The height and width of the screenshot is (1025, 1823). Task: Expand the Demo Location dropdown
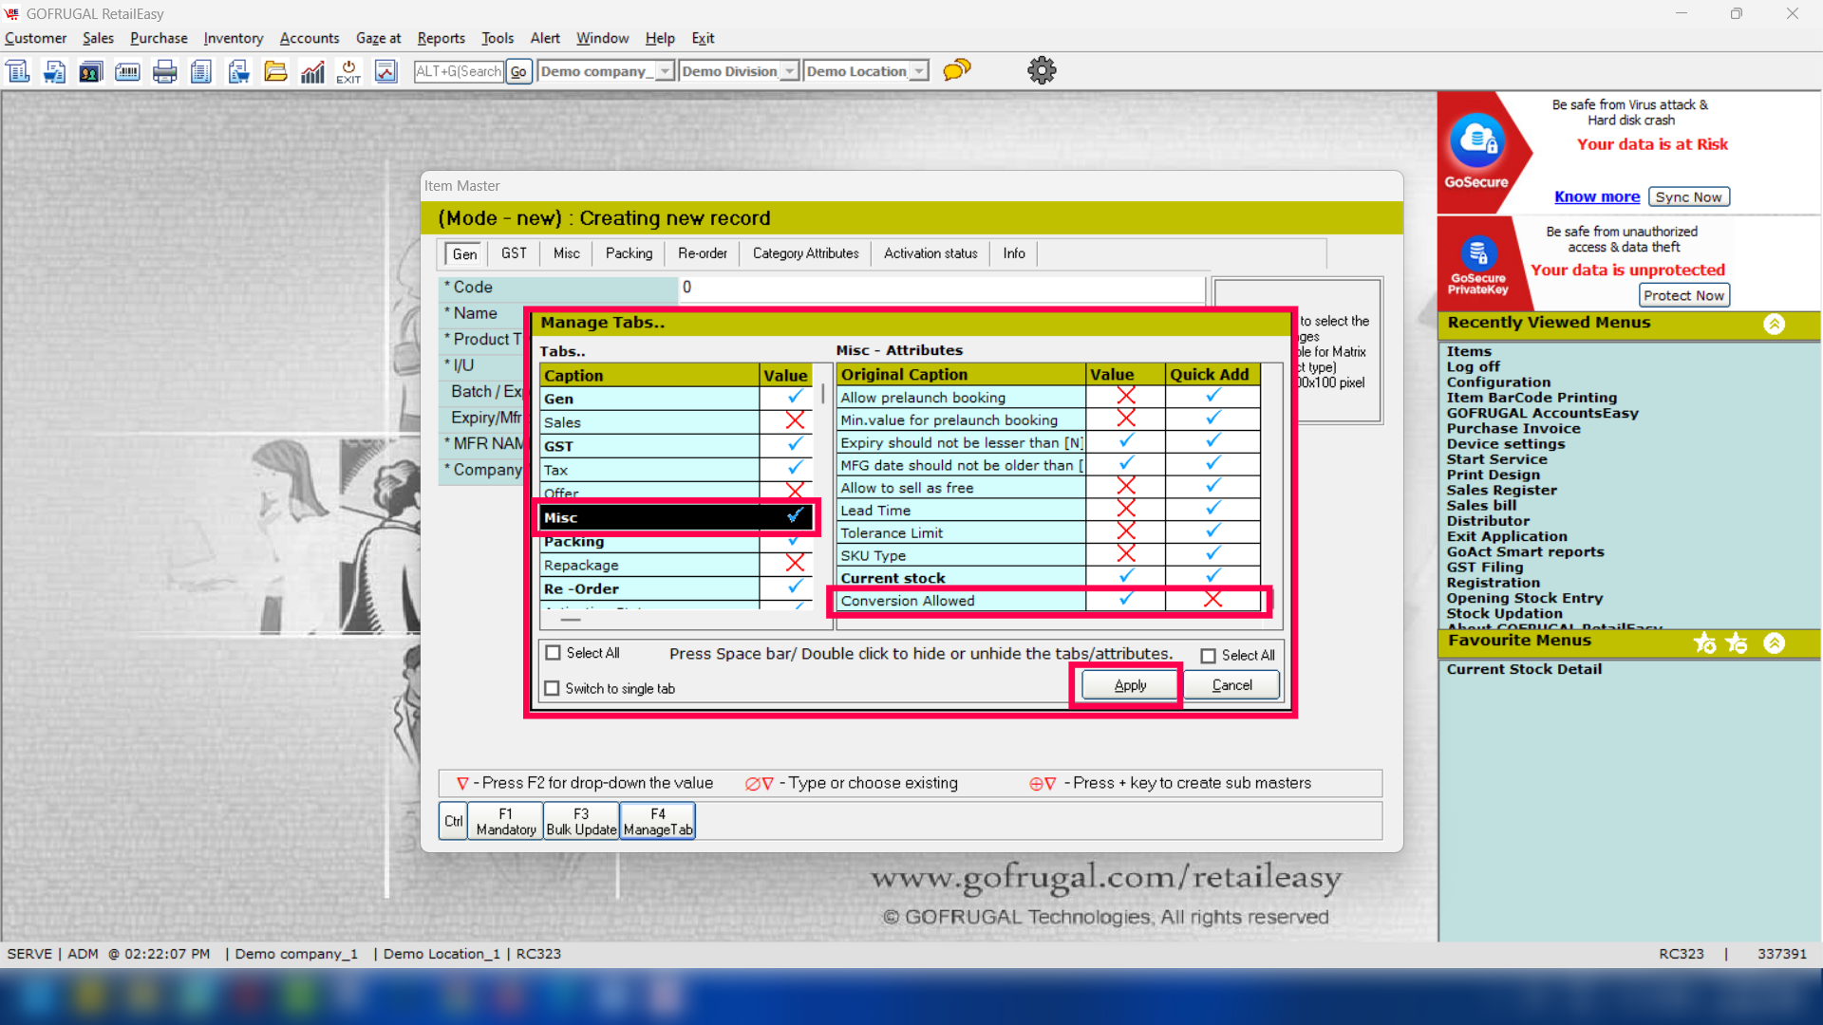(918, 71)
